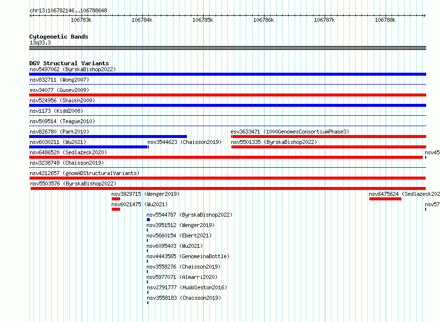440x322 pixels.
Task: Select the blue nsv5544787 square marker
Action: (148, 220)
